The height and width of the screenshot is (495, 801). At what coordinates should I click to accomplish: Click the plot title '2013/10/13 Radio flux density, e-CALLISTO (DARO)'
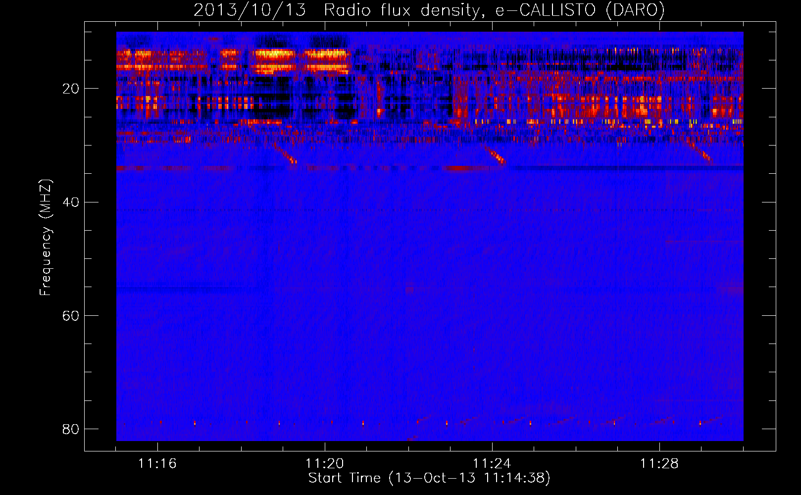pyautogui.click(x=429, y=10)
